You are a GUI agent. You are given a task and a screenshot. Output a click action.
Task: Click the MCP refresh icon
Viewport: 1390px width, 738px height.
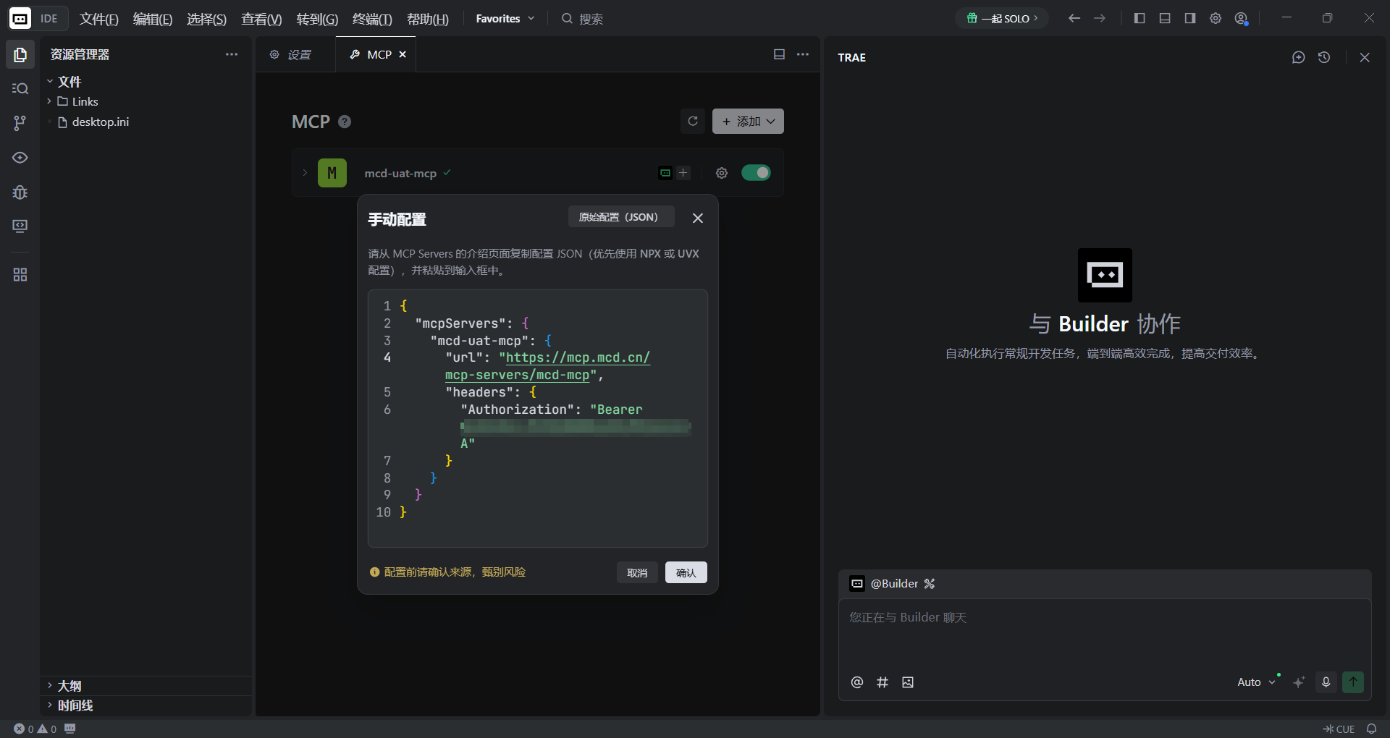(692, 122)
